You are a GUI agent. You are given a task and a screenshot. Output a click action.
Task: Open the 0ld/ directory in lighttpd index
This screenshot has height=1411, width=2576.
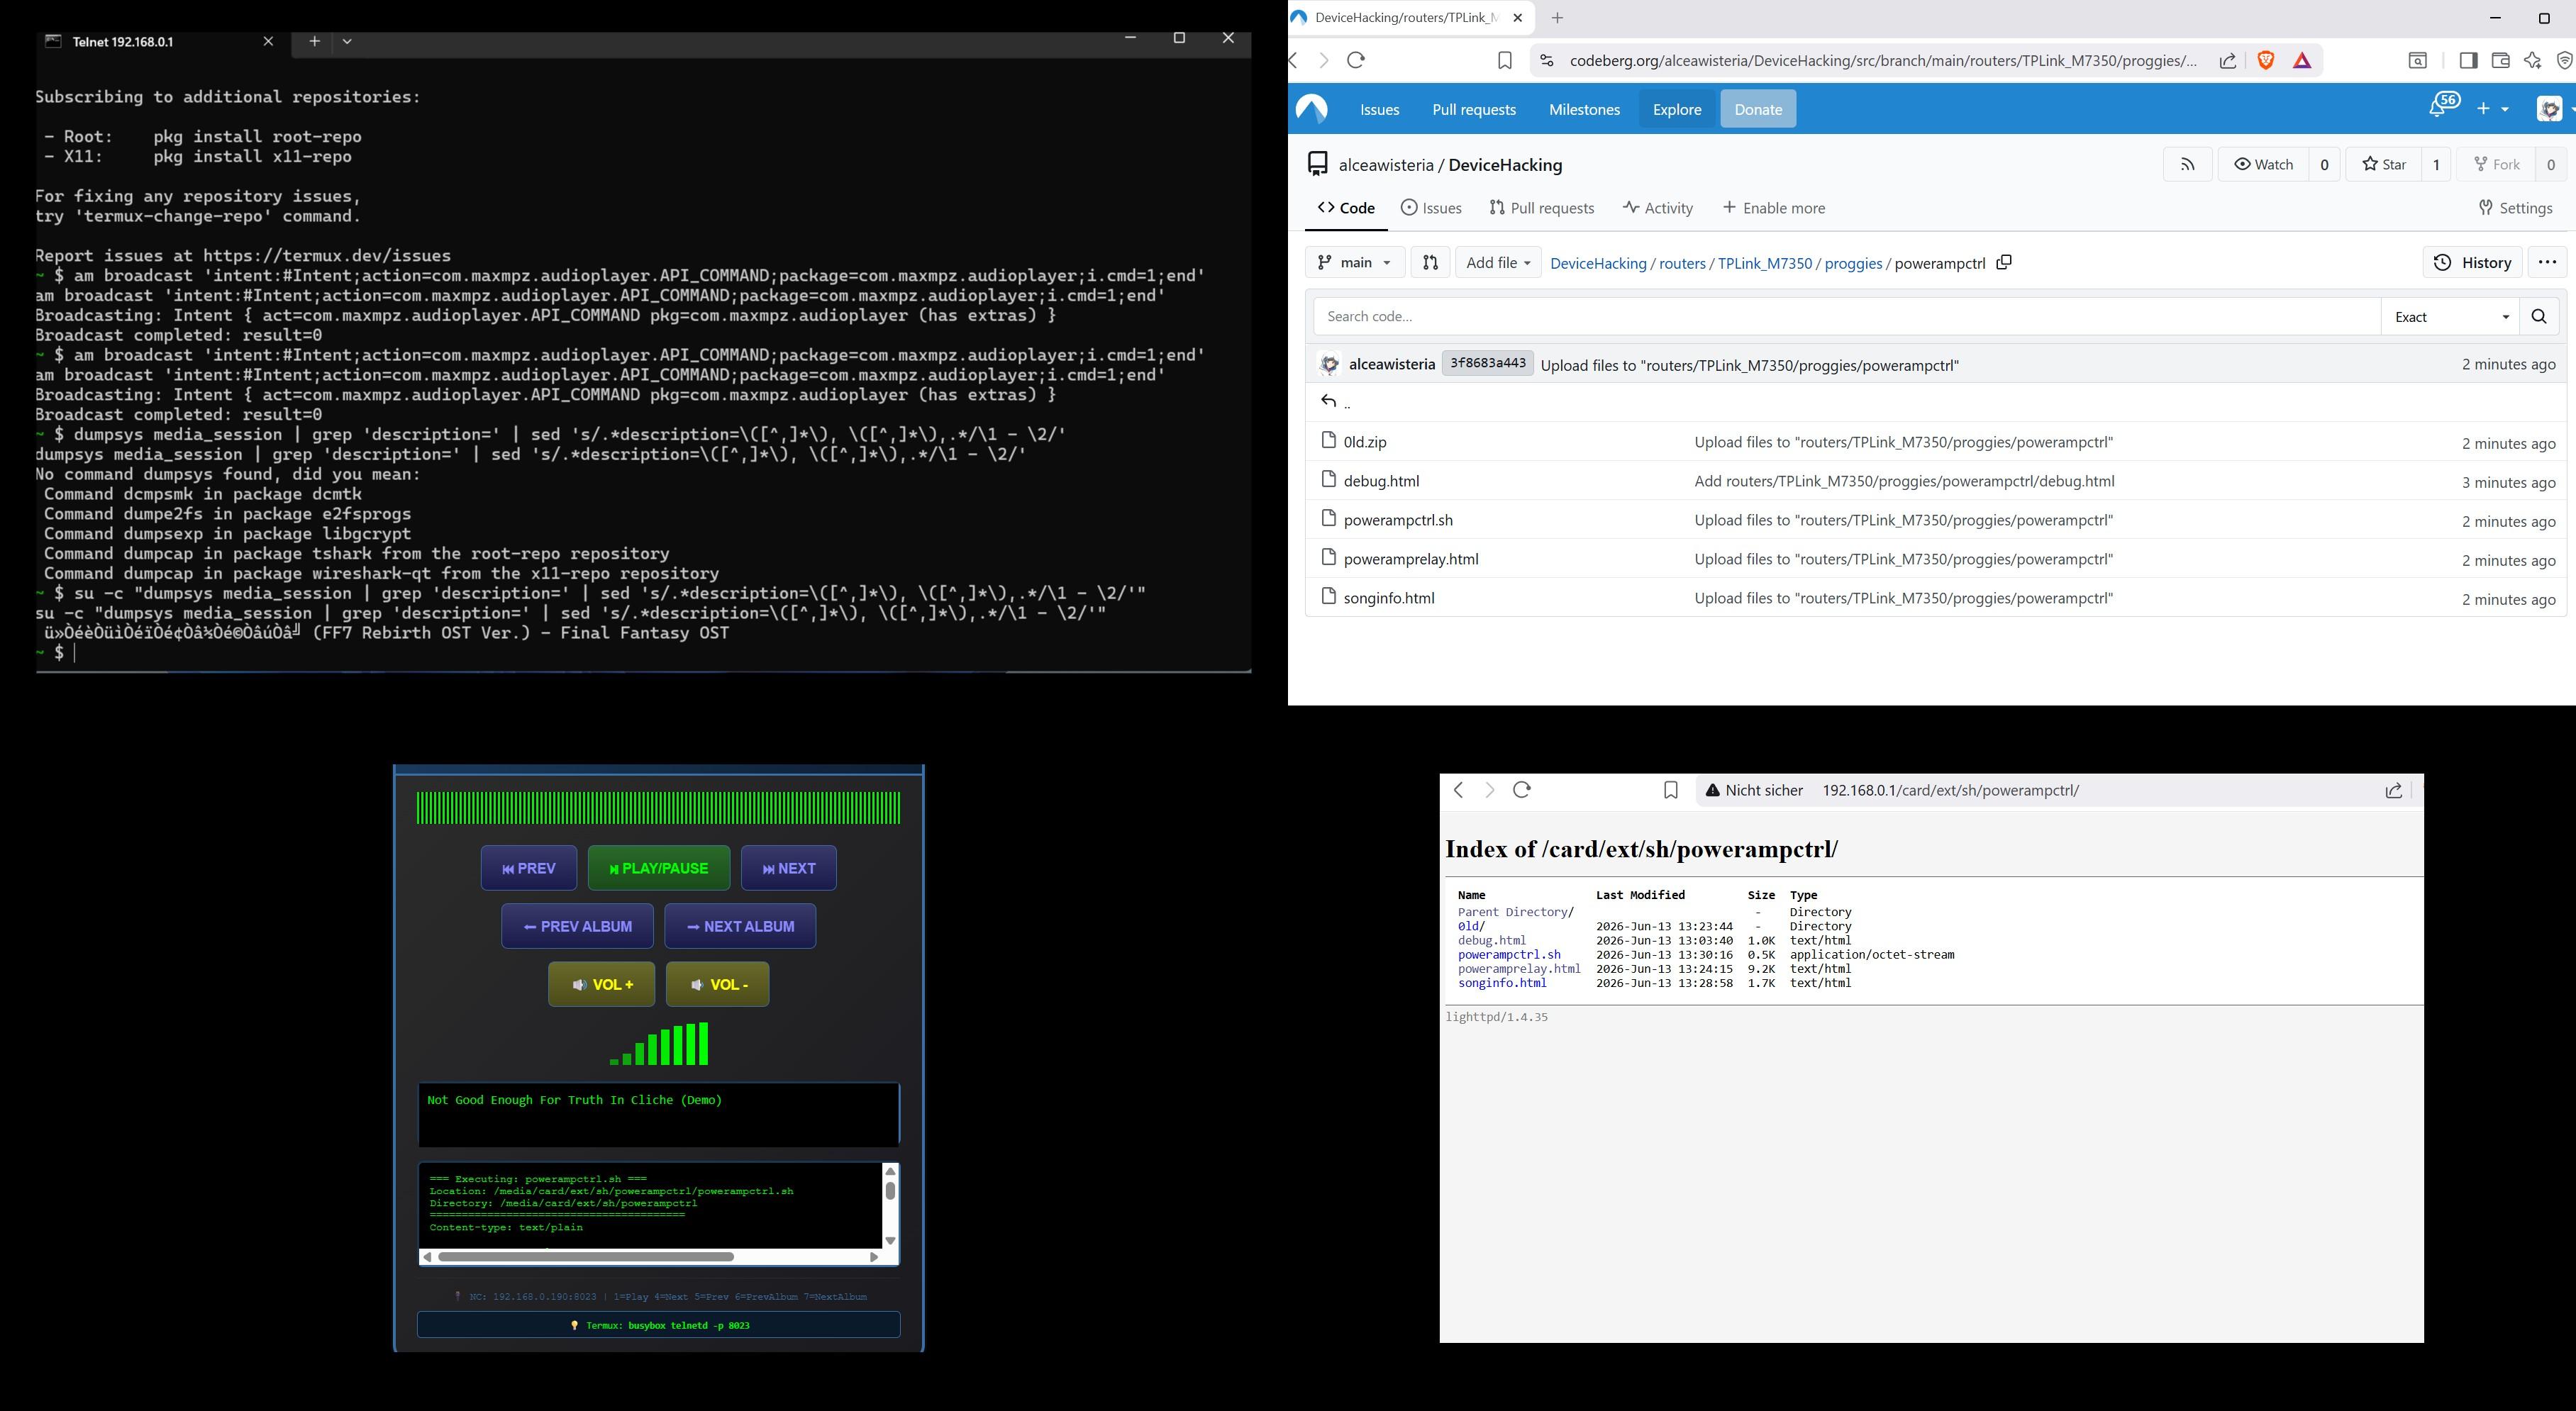click(x=1471, y=927)
